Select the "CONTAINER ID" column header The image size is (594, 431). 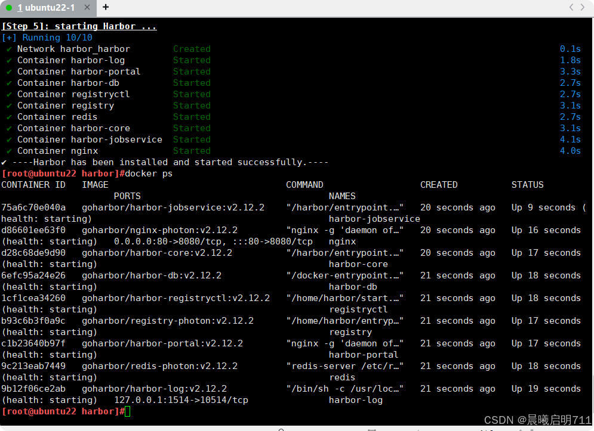(33, 185)
